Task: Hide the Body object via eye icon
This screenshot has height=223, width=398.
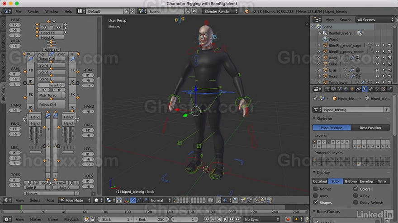Action: coord(377,58)
